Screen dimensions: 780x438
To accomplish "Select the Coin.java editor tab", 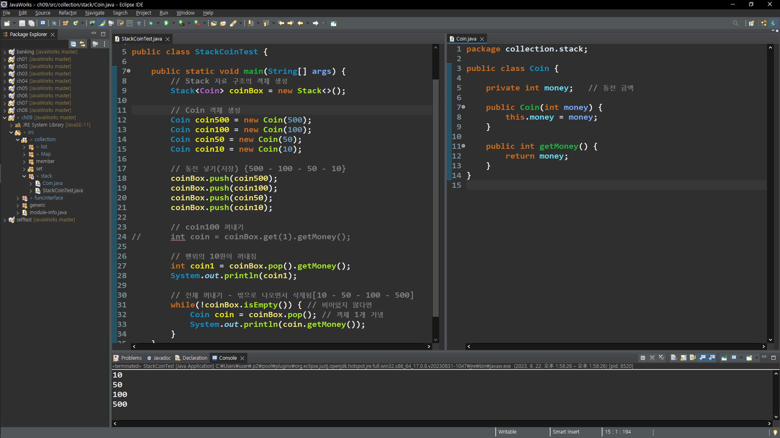I will tap(466, 39).
